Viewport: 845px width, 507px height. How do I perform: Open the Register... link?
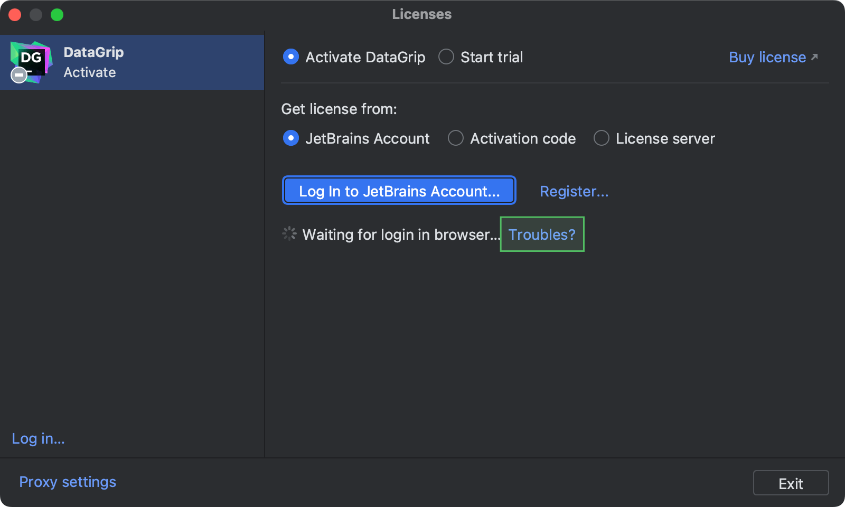click(574, 191)
